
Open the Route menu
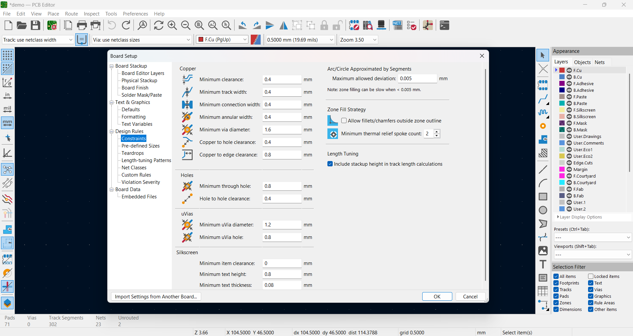[71, 14]
